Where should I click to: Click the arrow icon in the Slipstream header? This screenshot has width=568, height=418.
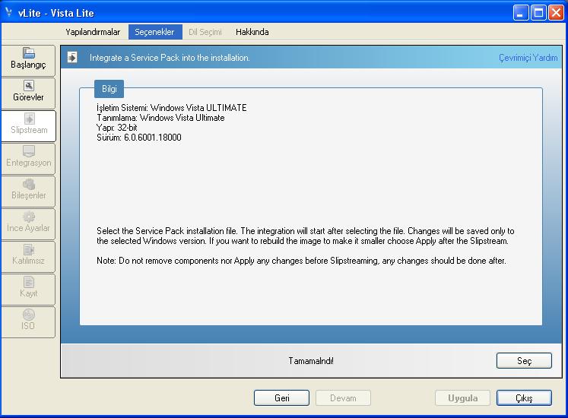72,57
